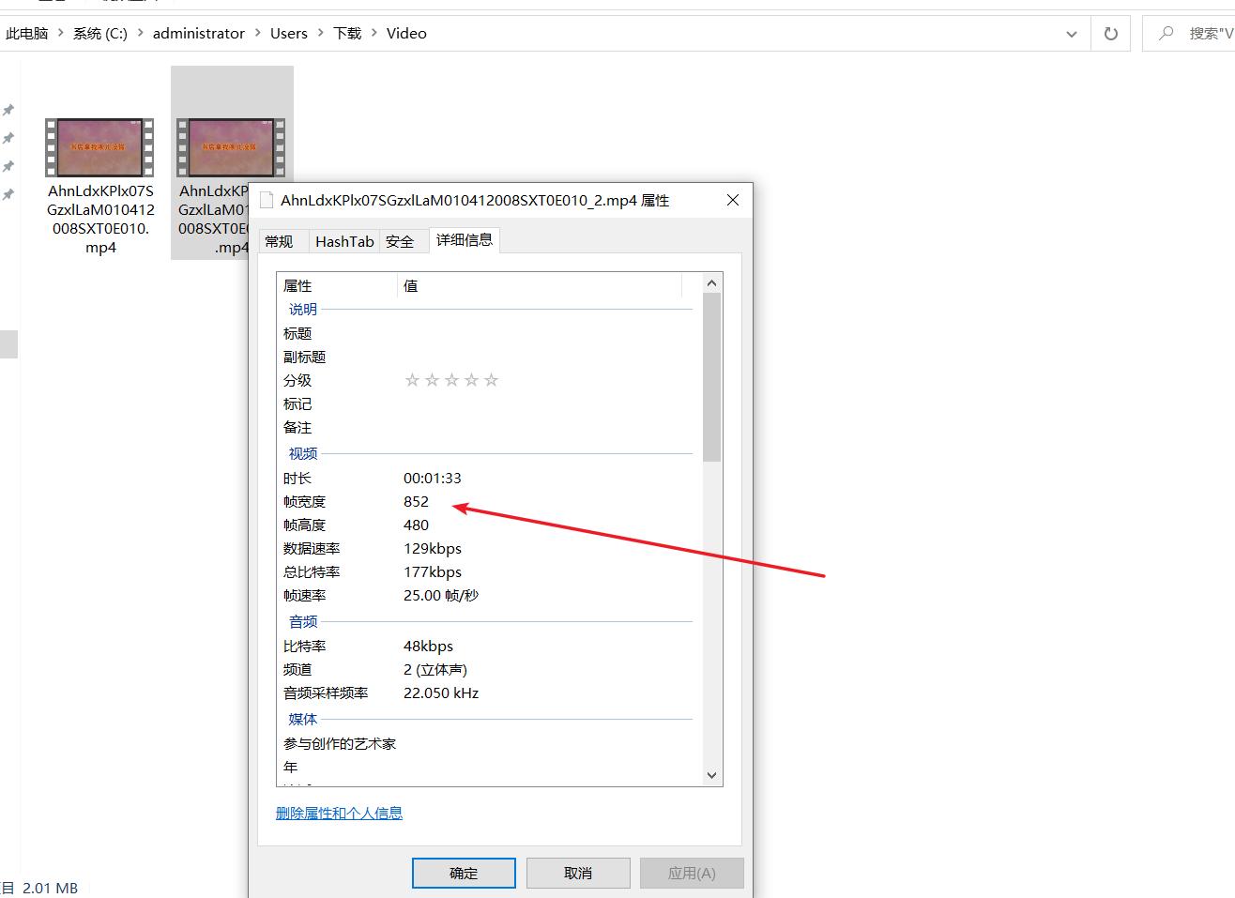Image resolution: width=1235 pixels, height=898 pixels.
Task: Click the scroll up arrow in details list
Action: click(711, 283)
